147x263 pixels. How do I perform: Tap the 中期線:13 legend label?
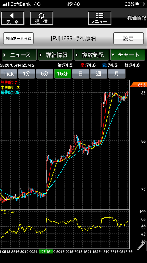(x=10, y=87)
